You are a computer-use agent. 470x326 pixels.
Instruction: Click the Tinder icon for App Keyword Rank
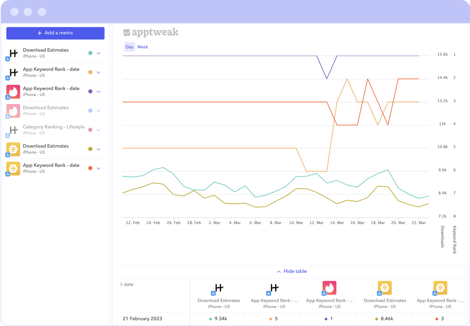tap(13, 92)
